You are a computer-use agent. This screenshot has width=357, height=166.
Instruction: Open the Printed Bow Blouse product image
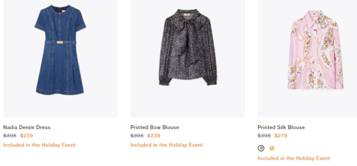pyautogui.click(x=187, y=59)
